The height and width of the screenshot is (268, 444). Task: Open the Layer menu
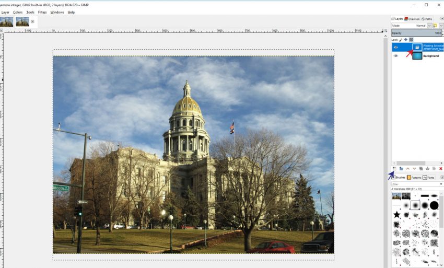pos(5,12)
